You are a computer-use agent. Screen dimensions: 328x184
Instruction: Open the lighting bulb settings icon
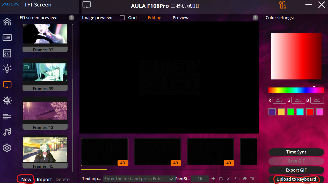coord(7,69)
